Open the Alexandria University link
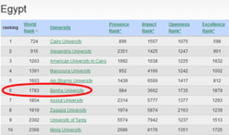The width and height of the screenshot is (229, 135). (71, 51)
